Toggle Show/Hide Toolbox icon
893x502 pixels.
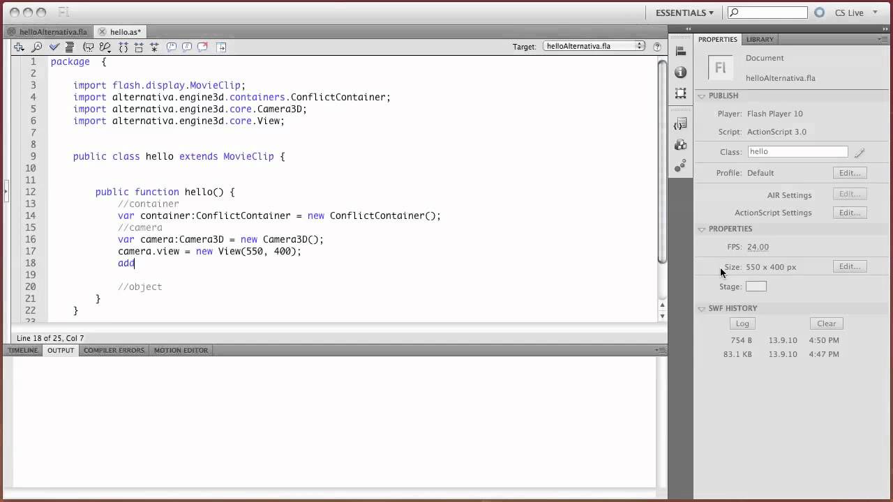221,47
